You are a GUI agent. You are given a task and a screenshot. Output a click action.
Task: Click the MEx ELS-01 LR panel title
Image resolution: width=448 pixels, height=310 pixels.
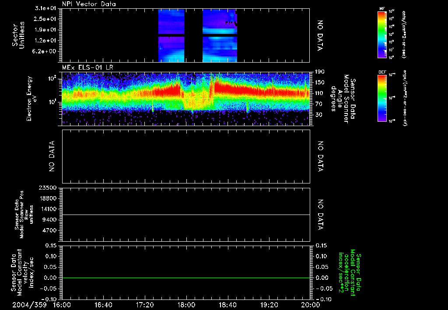87,67
